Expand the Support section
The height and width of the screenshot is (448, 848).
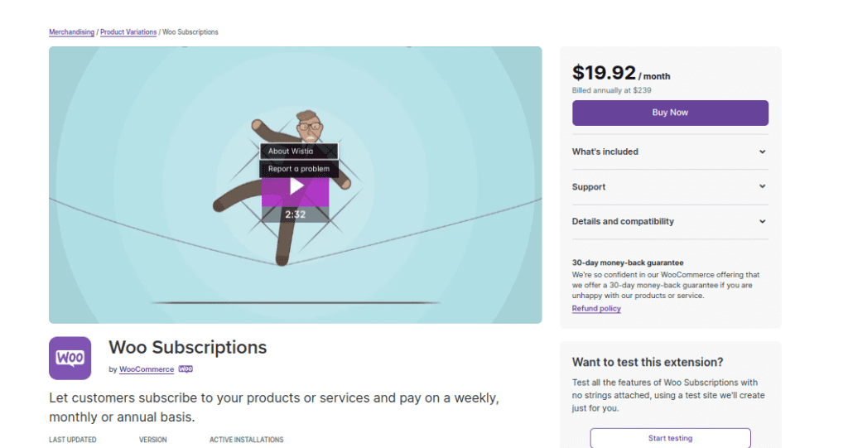[x=670, y=187]
